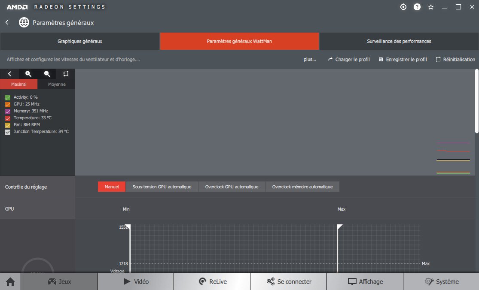
Task: Click Charger le profil
Action: click(352, 59)
